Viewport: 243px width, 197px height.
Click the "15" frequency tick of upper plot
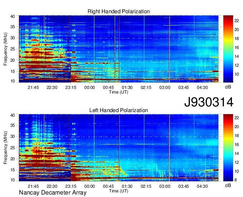(13, 71)
